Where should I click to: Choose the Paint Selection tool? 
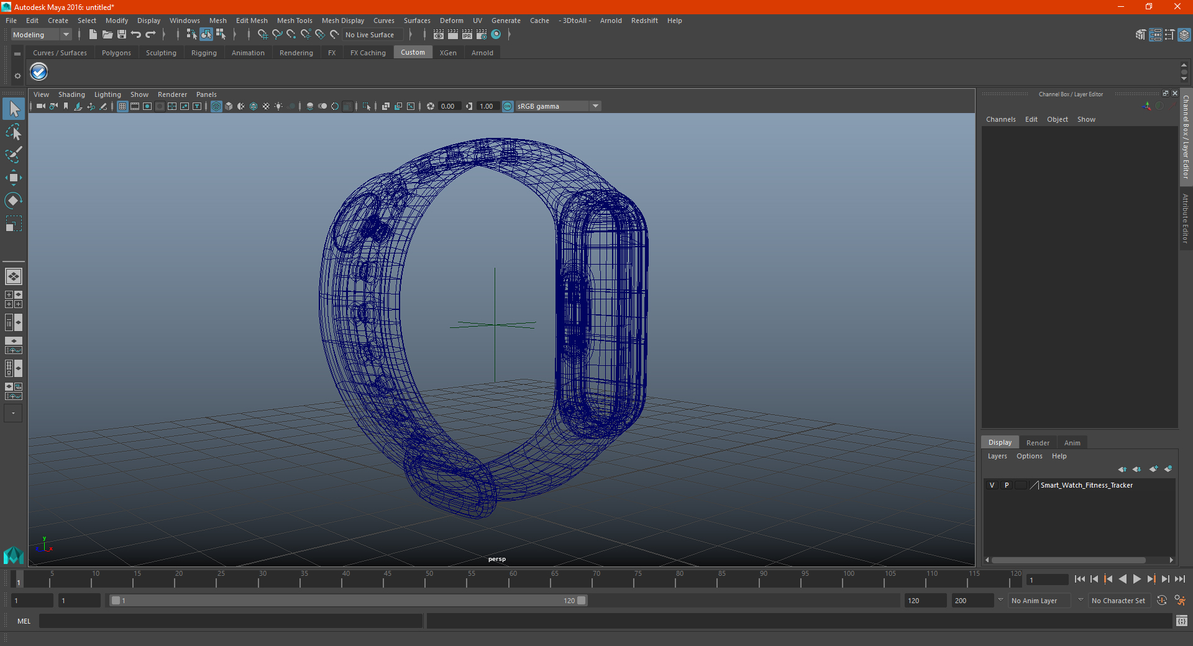pos(14,155)
